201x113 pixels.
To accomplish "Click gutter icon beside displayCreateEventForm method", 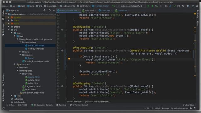I will 62,30.
